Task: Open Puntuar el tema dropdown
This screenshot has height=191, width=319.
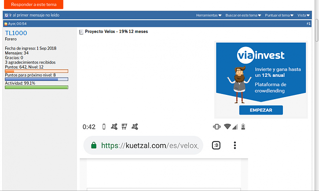Action: click(279, 15)
